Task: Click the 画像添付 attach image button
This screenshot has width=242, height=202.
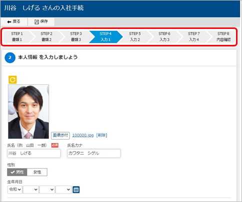Action: [x=60, y=136]
